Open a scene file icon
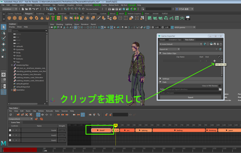Image resolution: width=241 pixels, height=153 pixels. pos(27,9)
